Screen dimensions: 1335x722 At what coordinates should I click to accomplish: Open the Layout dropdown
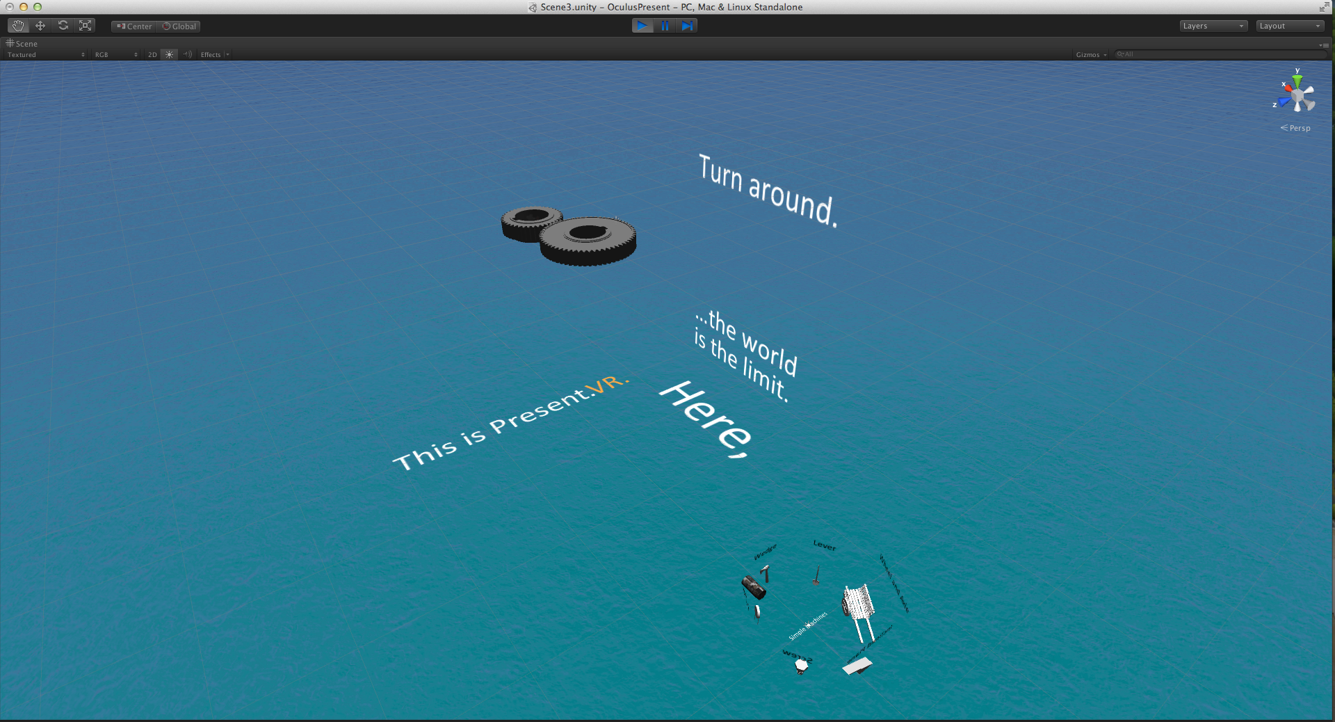1290,26
